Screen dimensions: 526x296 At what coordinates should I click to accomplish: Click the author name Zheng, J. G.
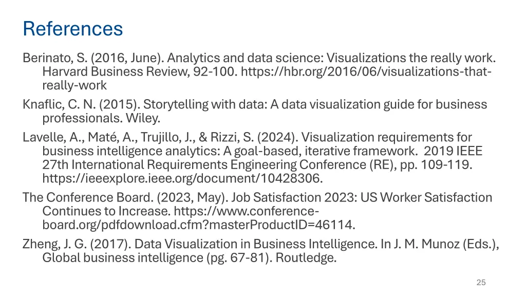[x=54, y=244]
